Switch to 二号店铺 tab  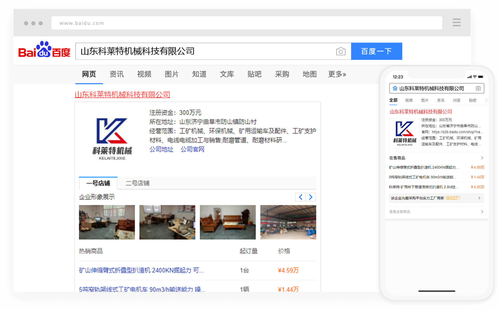137,183
